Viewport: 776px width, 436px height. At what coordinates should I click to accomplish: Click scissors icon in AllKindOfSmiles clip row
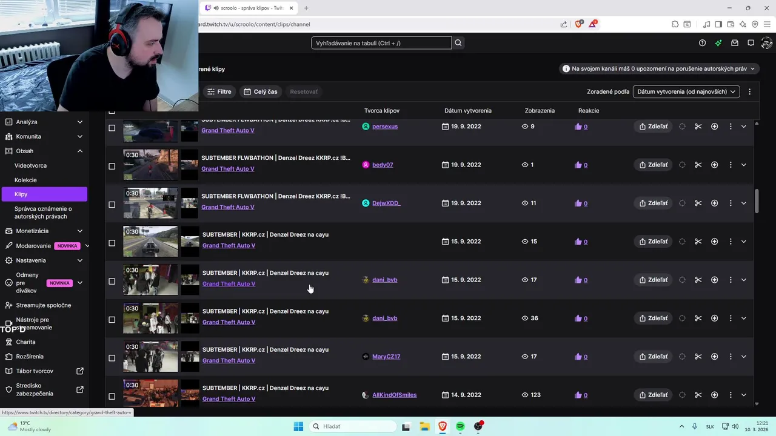click(698, 395)
